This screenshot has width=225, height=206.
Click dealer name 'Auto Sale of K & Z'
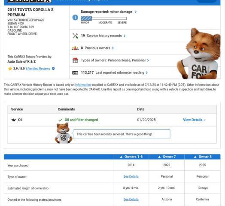pos(21,61)
